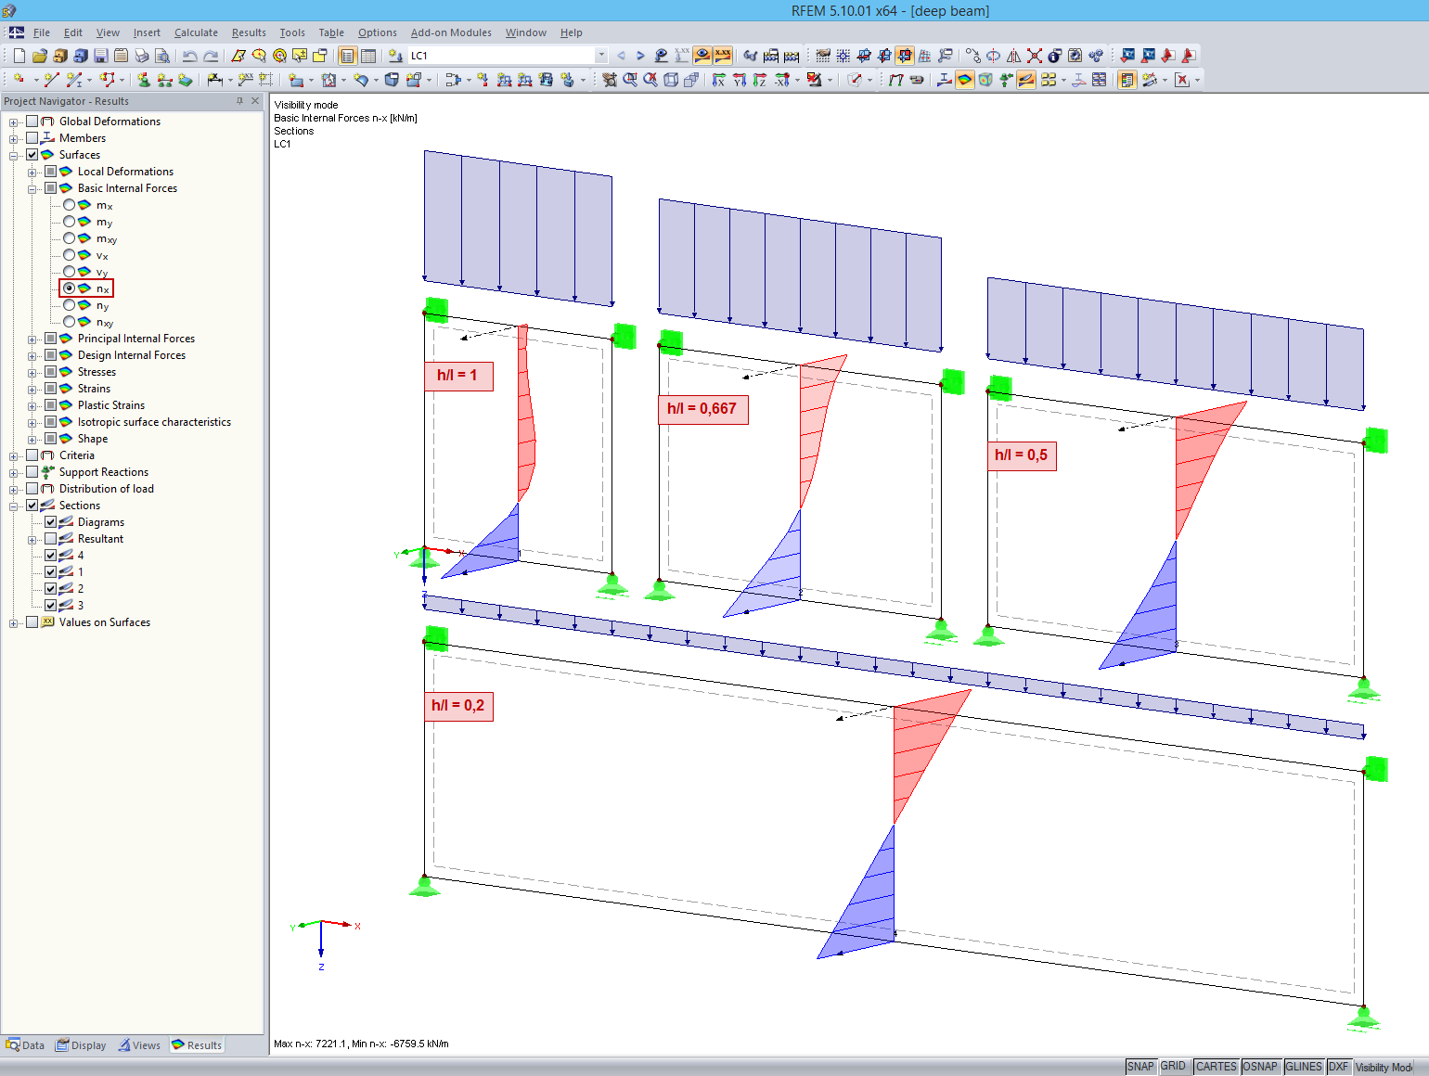
Task: Toggle surface results color display icon
Action: pyautogui.click(x=965, y=80)
